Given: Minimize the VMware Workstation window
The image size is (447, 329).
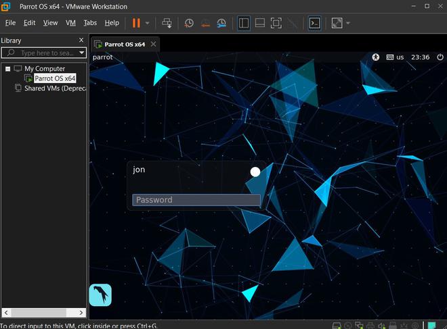Looking at the screenshot, I should tap(414, 6).
